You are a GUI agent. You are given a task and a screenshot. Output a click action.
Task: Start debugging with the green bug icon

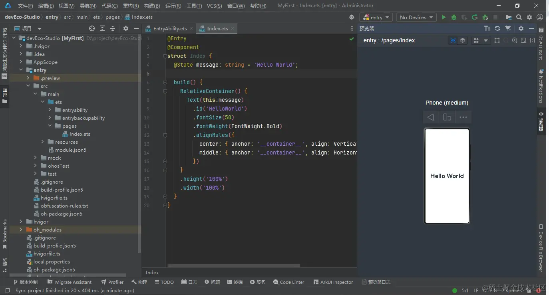pos(454,17)
